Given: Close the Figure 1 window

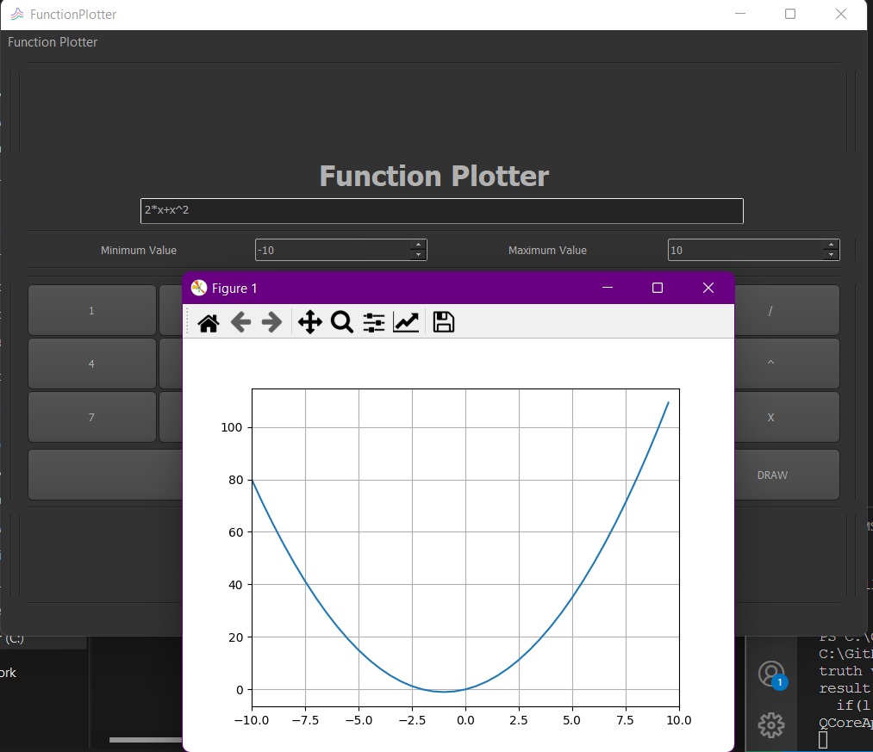Looking at the screenshot, I should [708, 288].
